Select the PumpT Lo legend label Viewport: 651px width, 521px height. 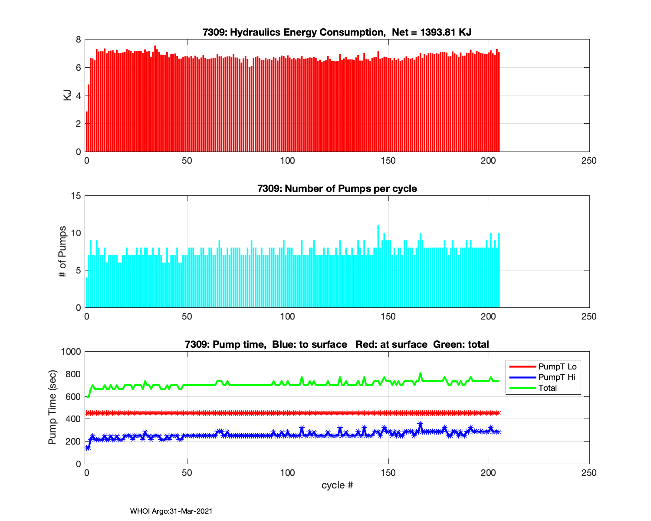557,367
